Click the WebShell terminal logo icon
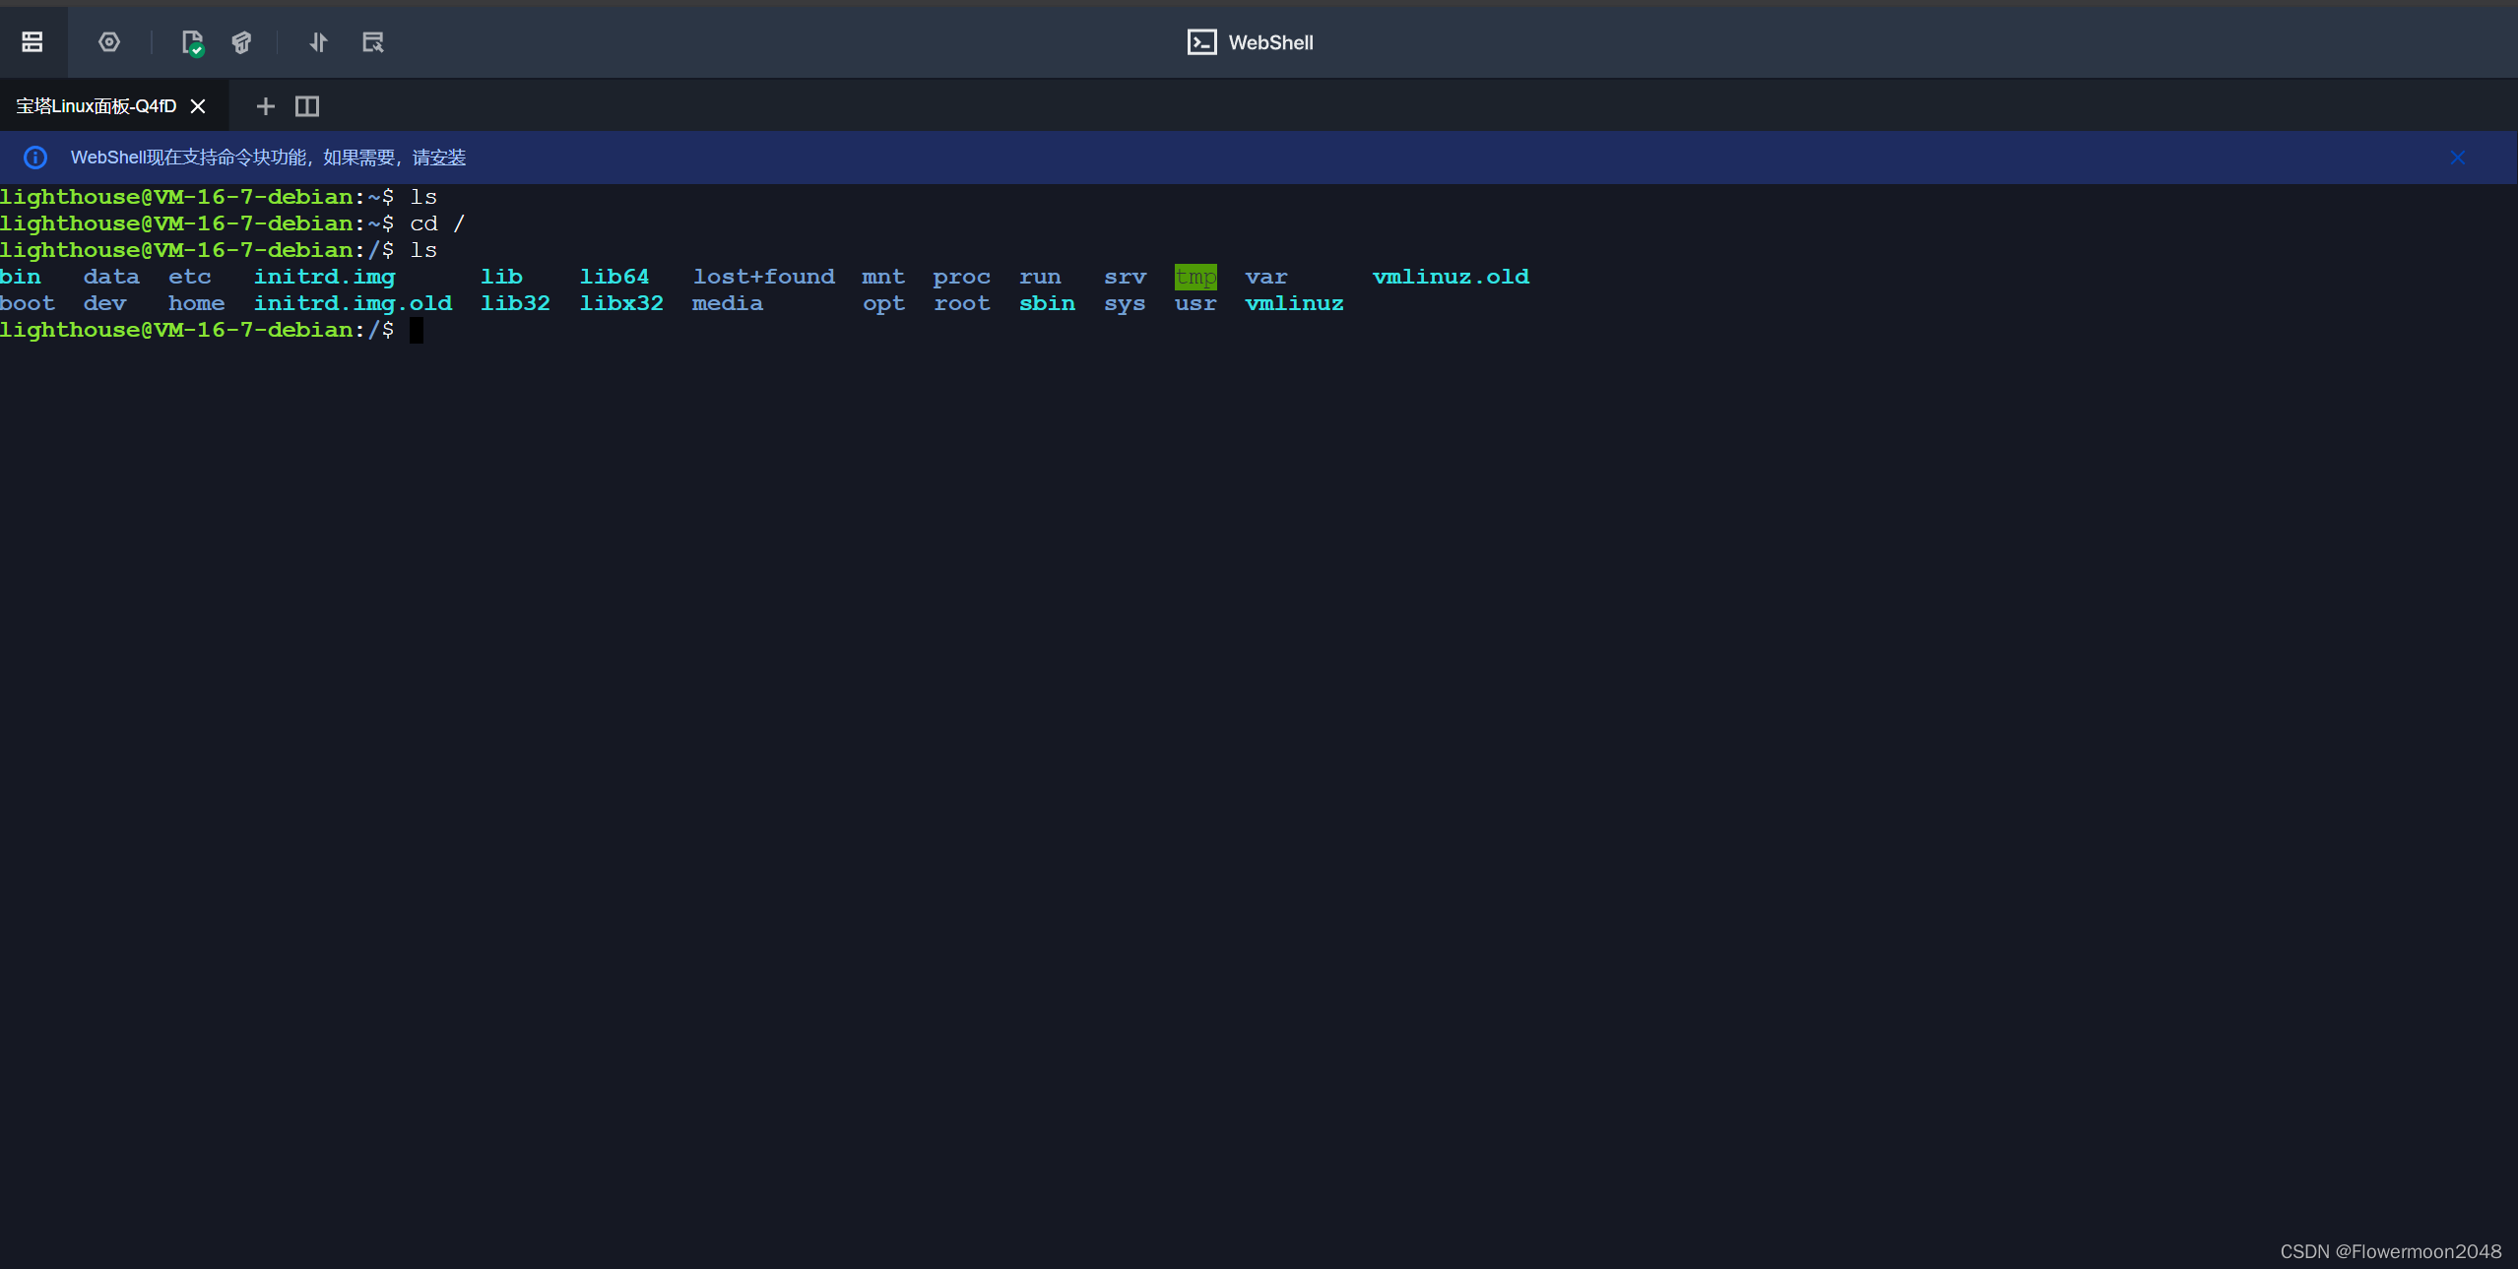 (x=1201, y=42)
